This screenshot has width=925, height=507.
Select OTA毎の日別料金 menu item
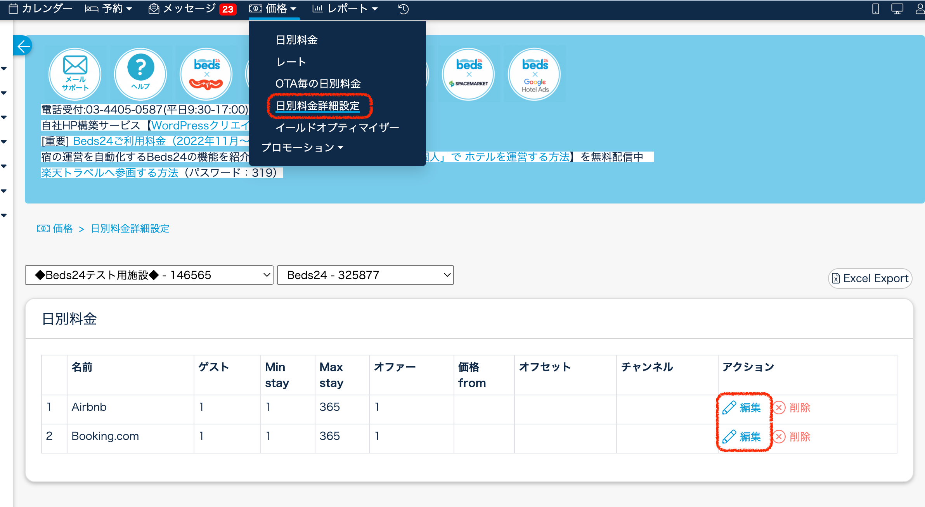click(318, 84)
